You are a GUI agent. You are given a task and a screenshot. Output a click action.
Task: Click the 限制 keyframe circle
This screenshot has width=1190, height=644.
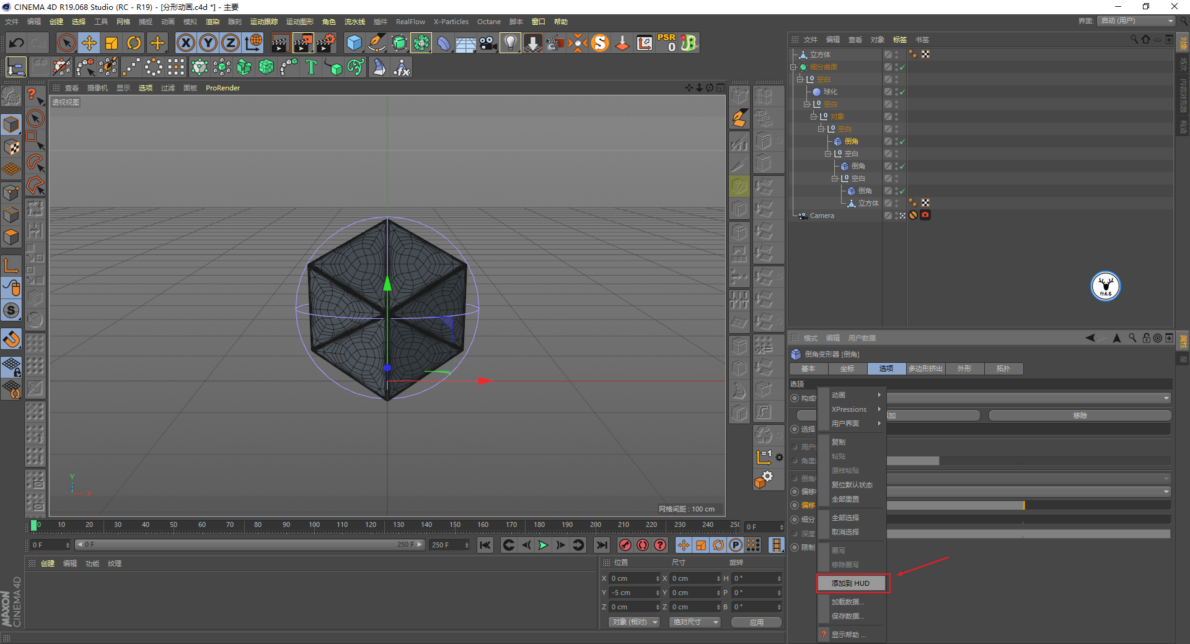(x=795, y=547)
